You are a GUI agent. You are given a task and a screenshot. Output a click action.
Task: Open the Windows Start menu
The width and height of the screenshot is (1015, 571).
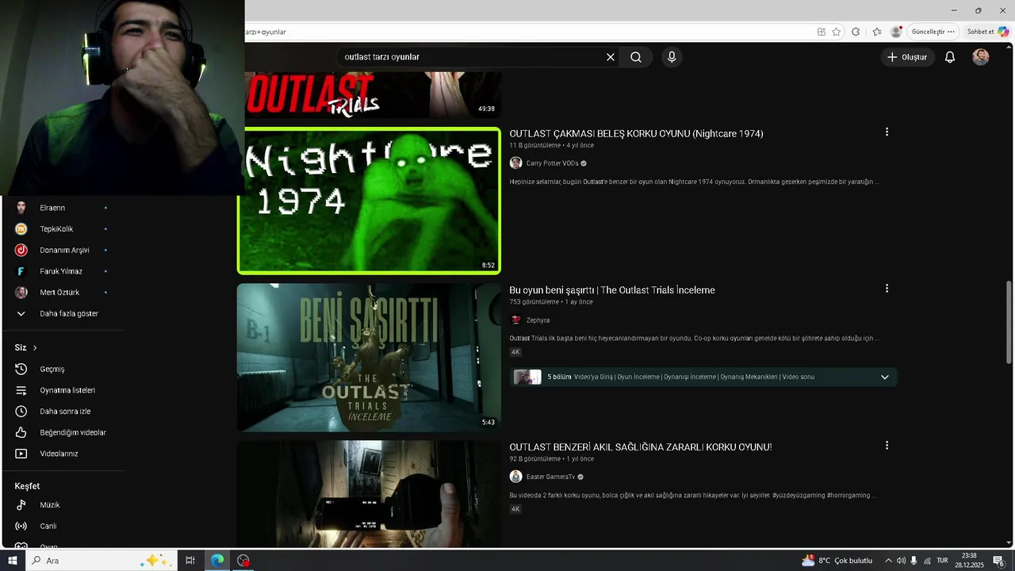pos(13,561)
